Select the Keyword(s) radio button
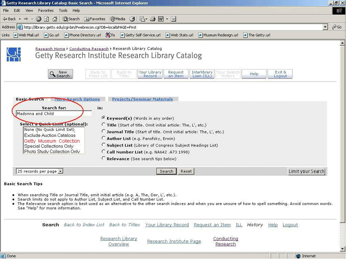Viewport: 346px width, 259px height. (103, 118)
